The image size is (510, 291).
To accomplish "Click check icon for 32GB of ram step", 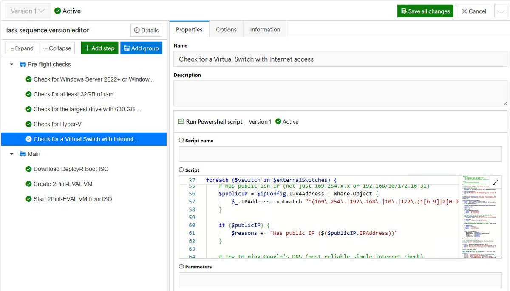I will 28,94.
